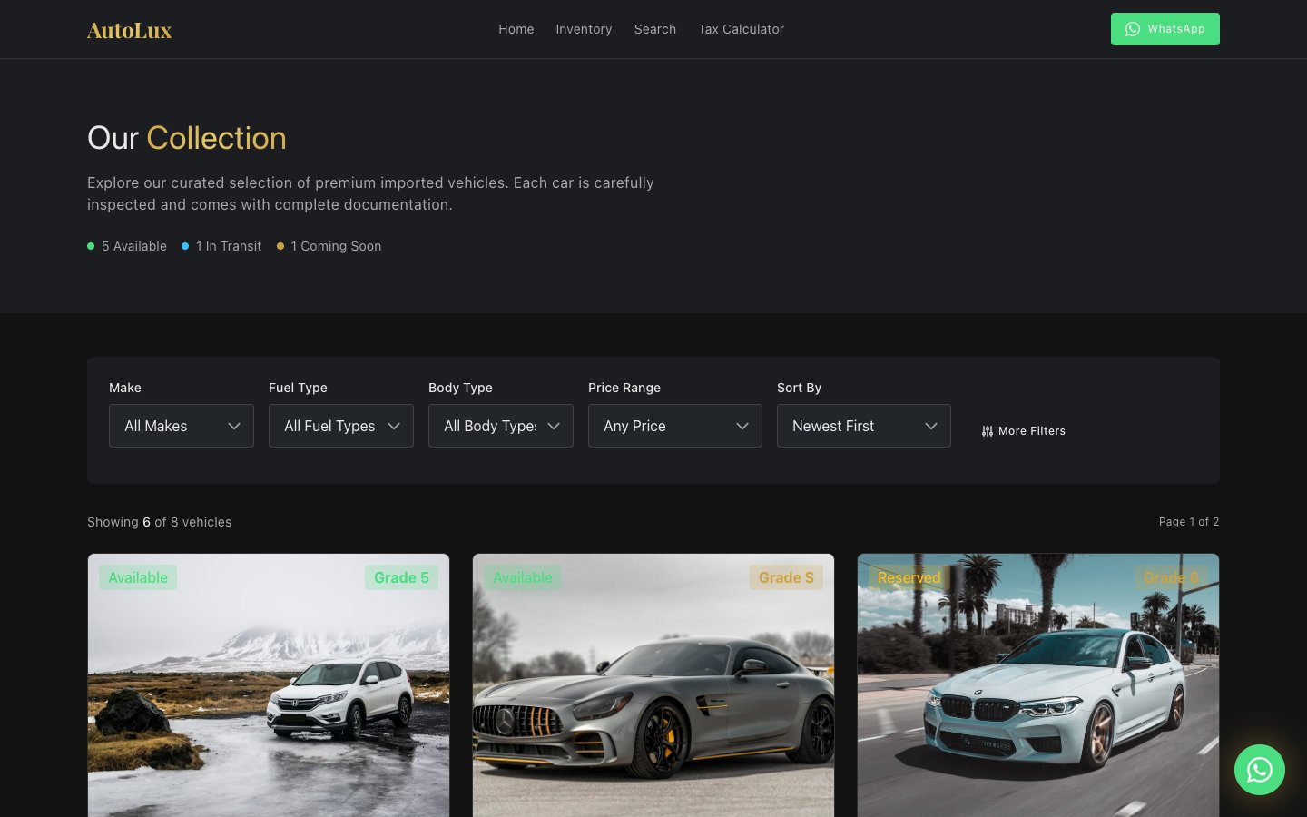The image size is (1307, 817).
Task: Expand the Fuel Type dropdown
Action: (x=341, y=426)
